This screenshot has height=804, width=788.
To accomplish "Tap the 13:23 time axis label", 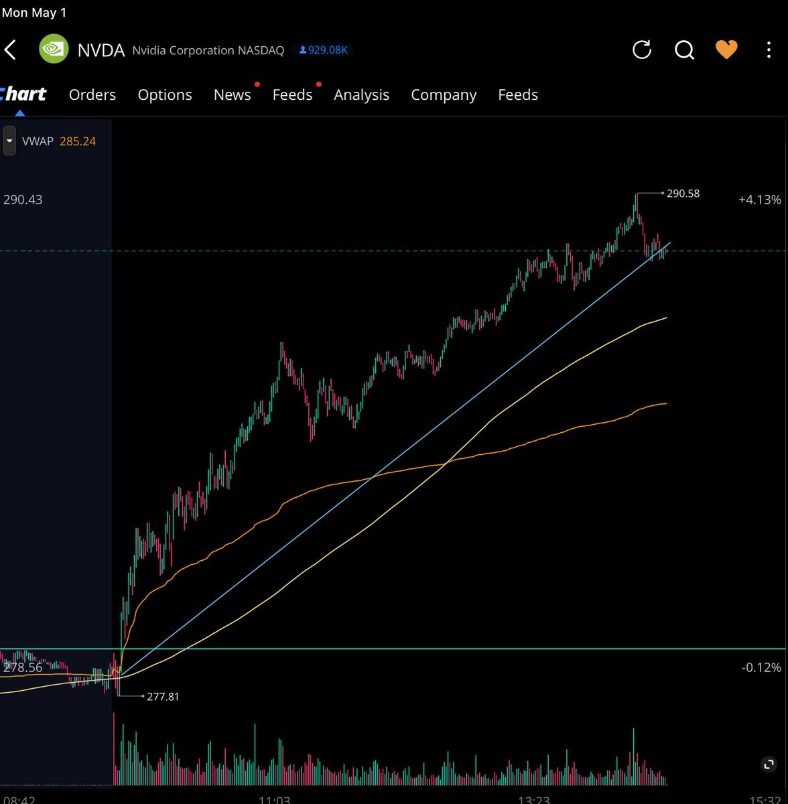I will pos(534,800).
